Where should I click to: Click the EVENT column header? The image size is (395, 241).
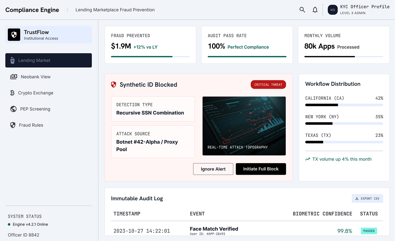point(197,214)
